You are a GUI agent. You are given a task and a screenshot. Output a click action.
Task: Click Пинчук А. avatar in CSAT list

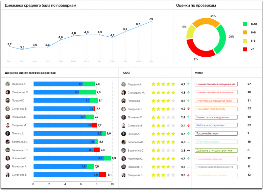[124, 134]
